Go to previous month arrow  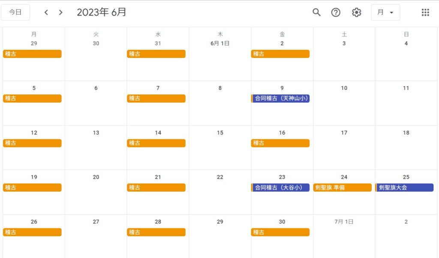tap(46, 12)
